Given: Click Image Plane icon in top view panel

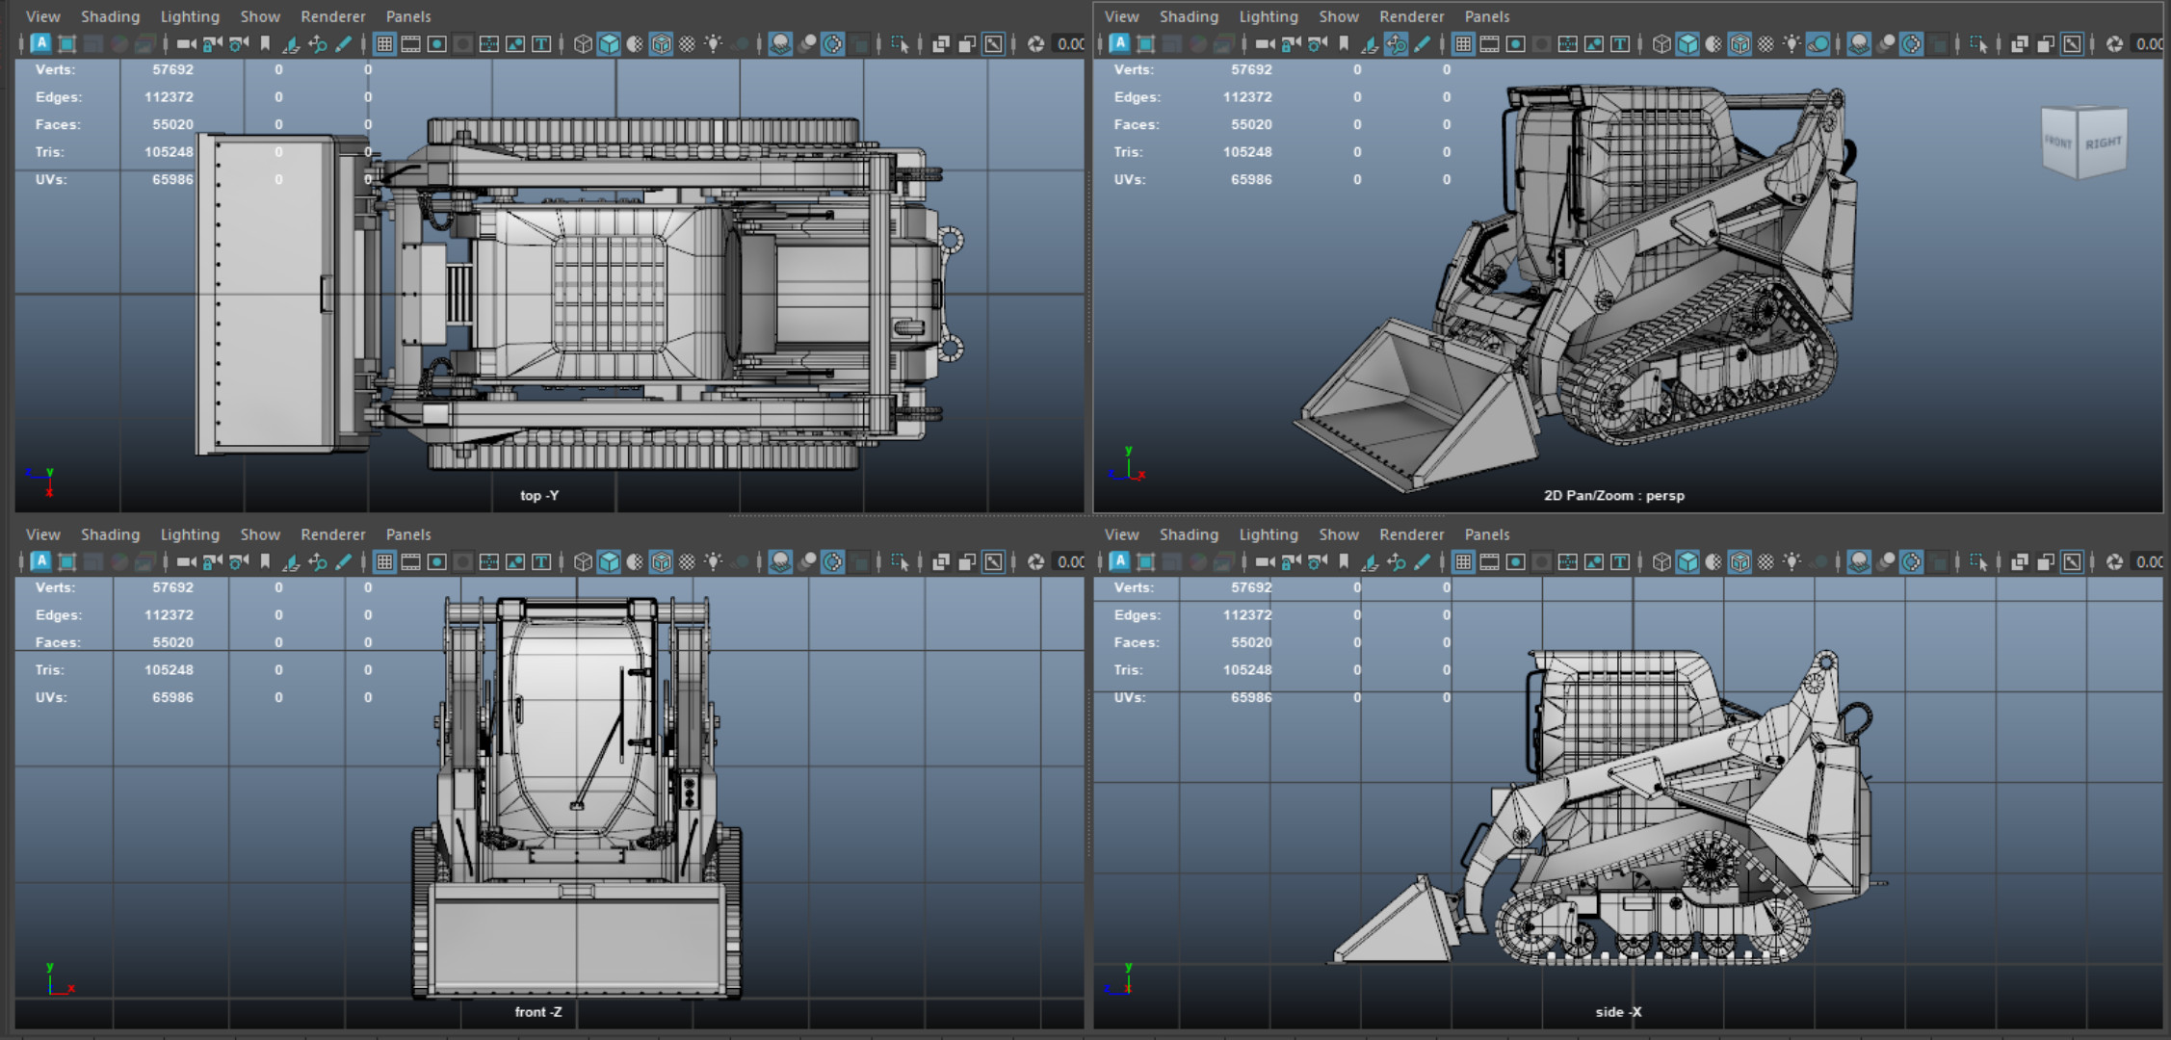Looking at the screenshot, I should (x=291, y=43).
